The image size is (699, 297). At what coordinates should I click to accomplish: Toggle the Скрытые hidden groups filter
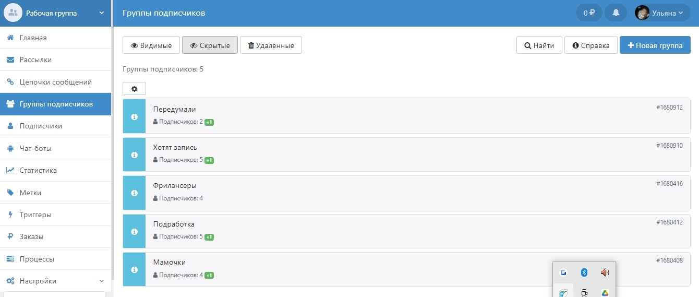pos(210,45)
